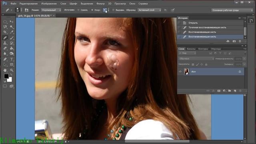Viewport: 256px width, 144px height.
Task: Select the Zoom tool
Action: (x=12, y=70)
